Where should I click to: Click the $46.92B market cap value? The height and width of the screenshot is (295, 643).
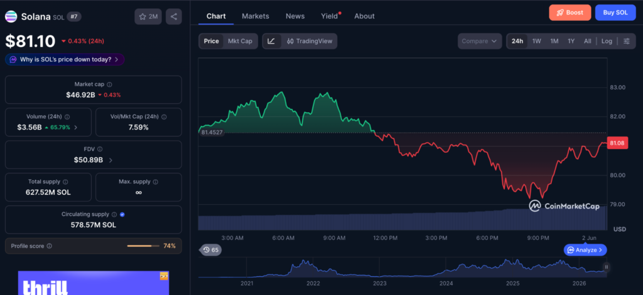[80, 95]
